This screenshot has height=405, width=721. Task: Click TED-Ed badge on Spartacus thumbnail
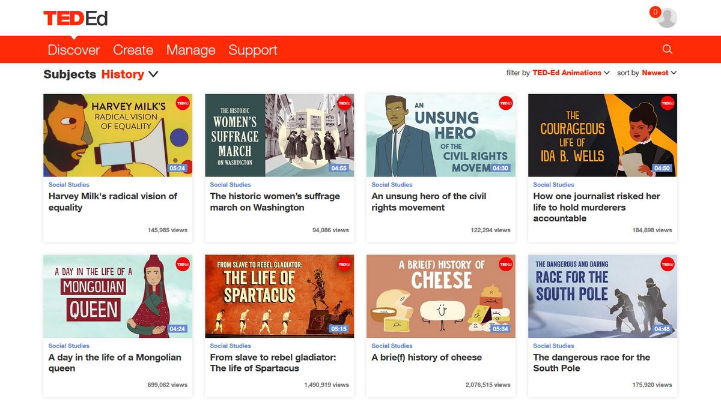coord(344,264)
